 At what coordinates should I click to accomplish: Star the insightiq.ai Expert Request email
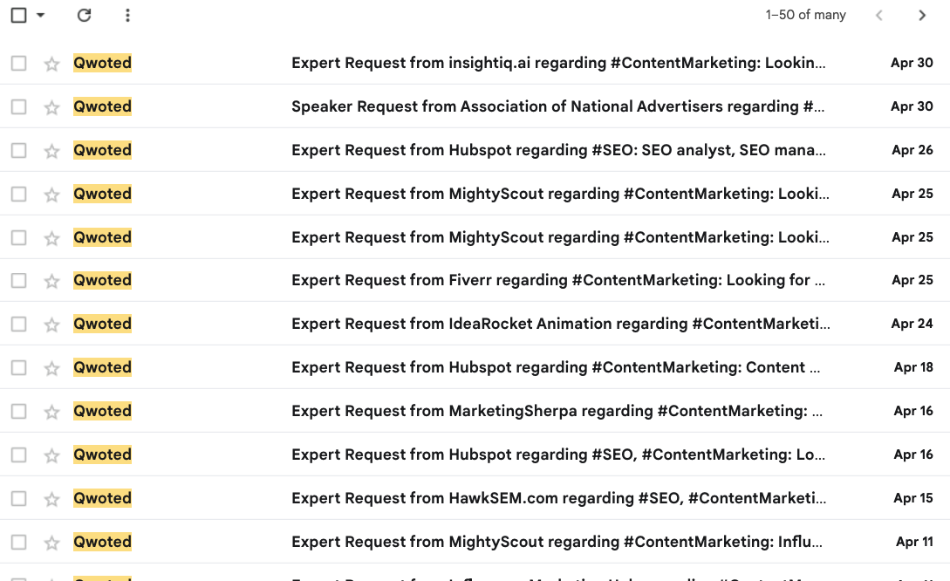tap(51, 64)
